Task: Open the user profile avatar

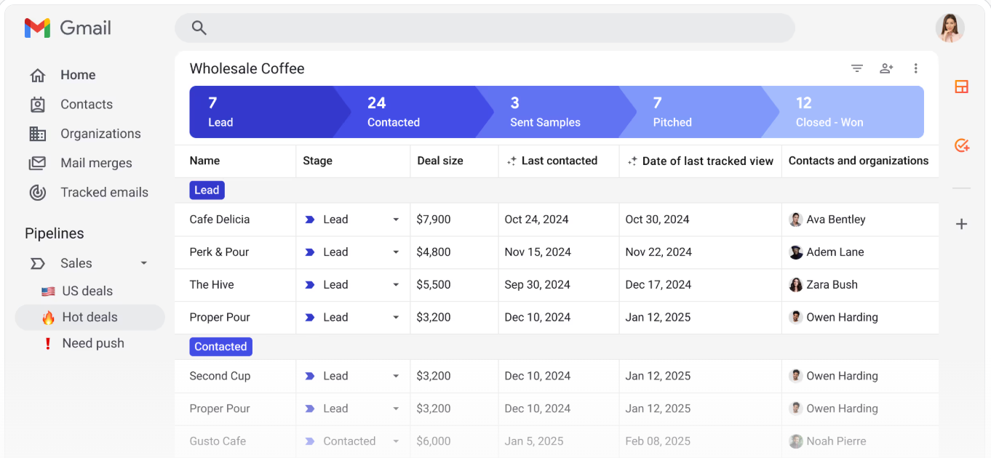Action: tap(950, 28)
